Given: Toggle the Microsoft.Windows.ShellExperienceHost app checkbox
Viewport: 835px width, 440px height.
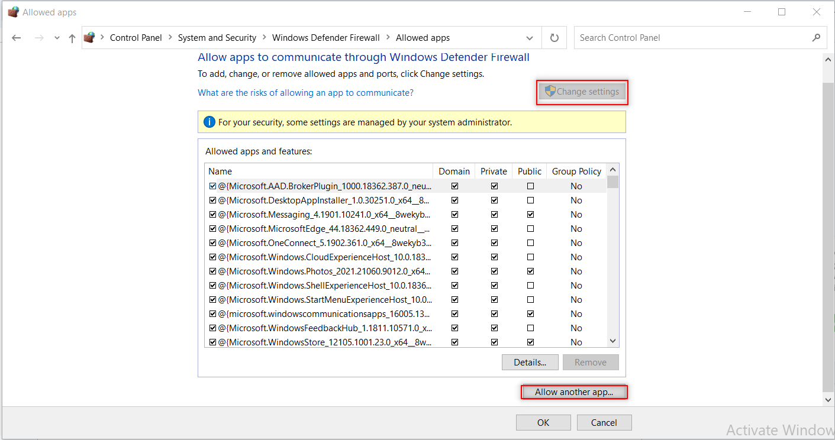Looking at the screenshot, I should coord(213,285).
